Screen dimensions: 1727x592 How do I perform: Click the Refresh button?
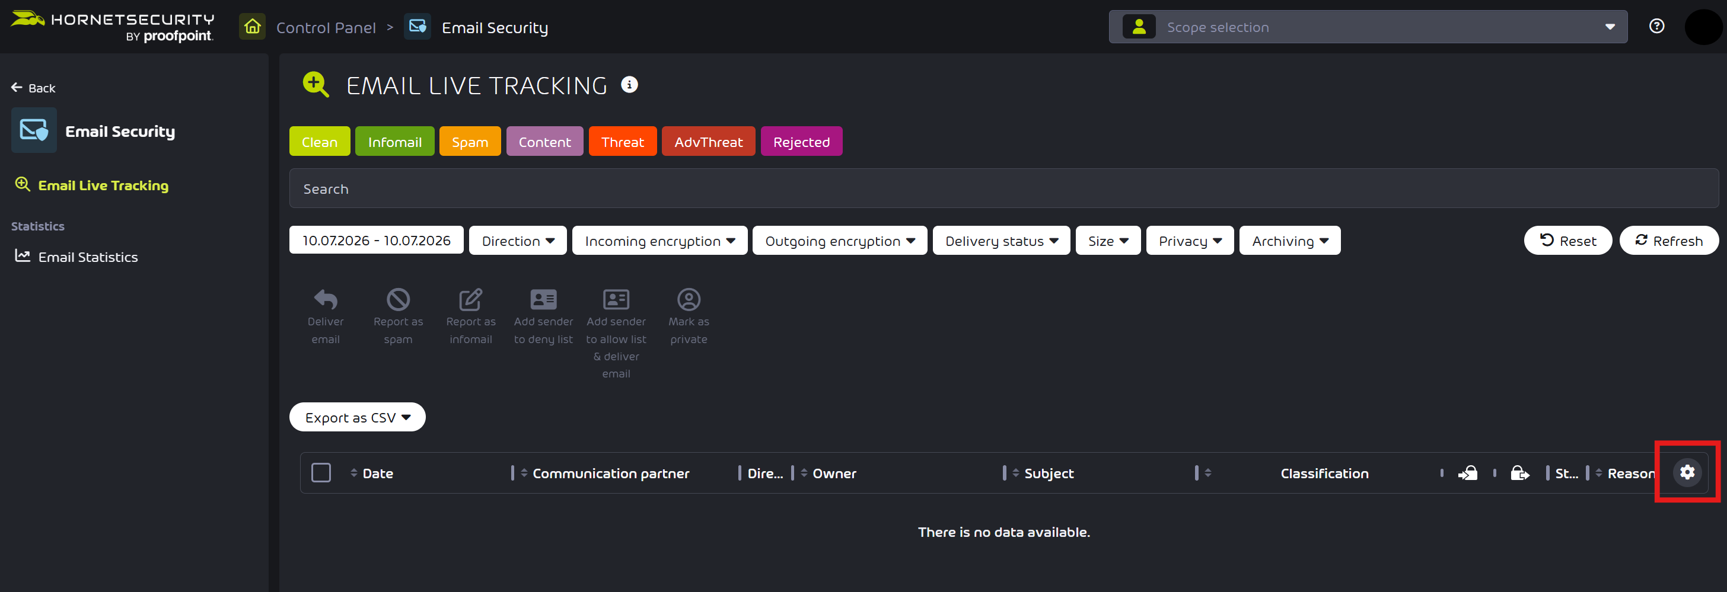[1669, 241]
